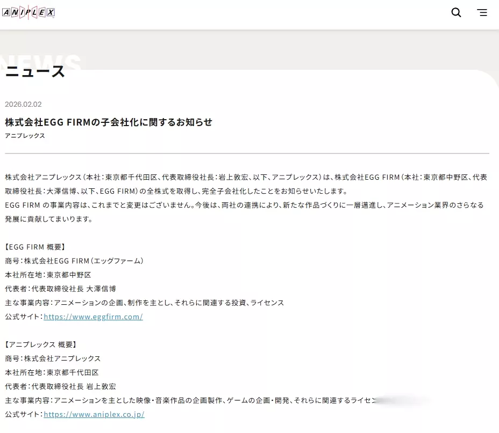Click the line 代表者：代表取締役社長 大澤信博

[x=60, y=289]
